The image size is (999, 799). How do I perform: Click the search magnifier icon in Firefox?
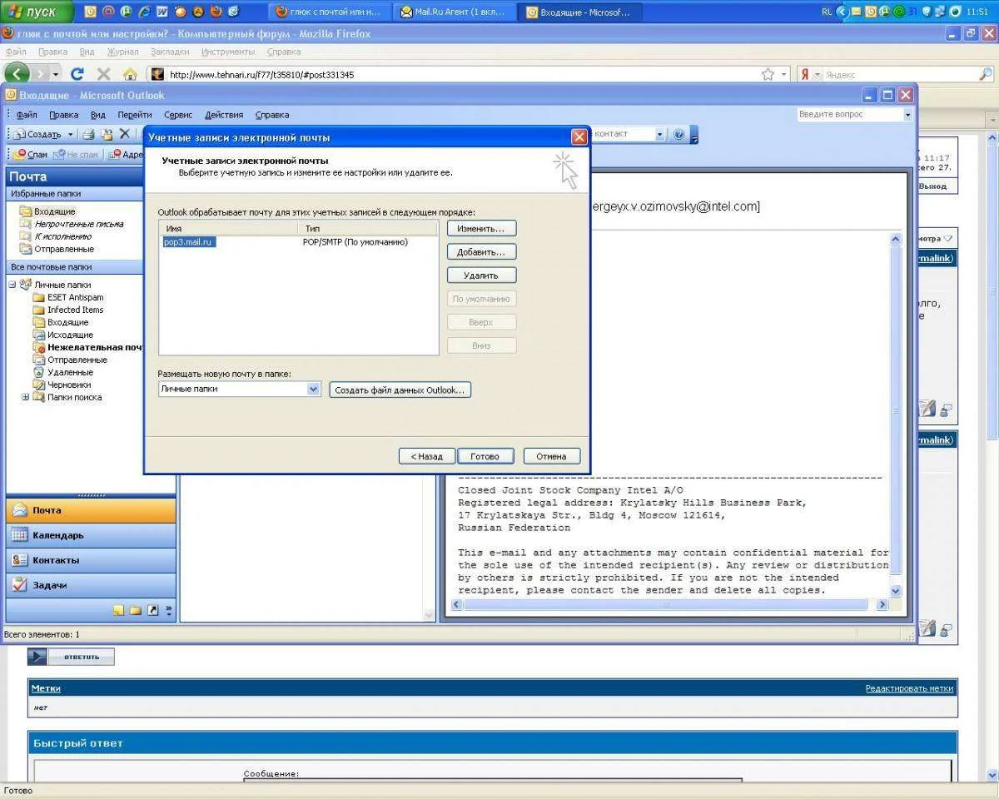point(985,74)
